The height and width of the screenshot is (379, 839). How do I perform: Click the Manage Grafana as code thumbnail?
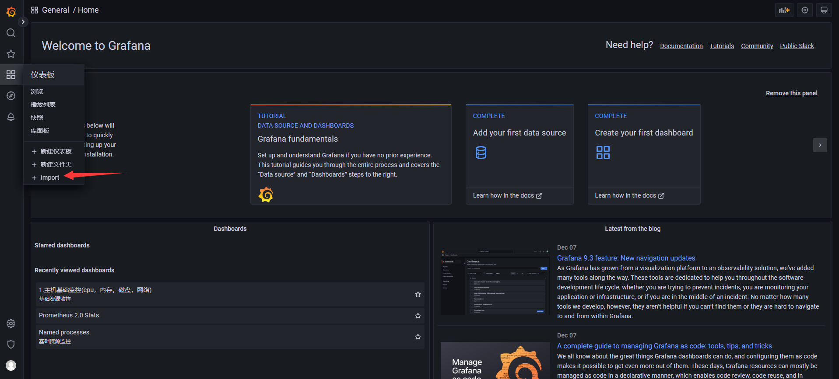[x=495, y=360]
